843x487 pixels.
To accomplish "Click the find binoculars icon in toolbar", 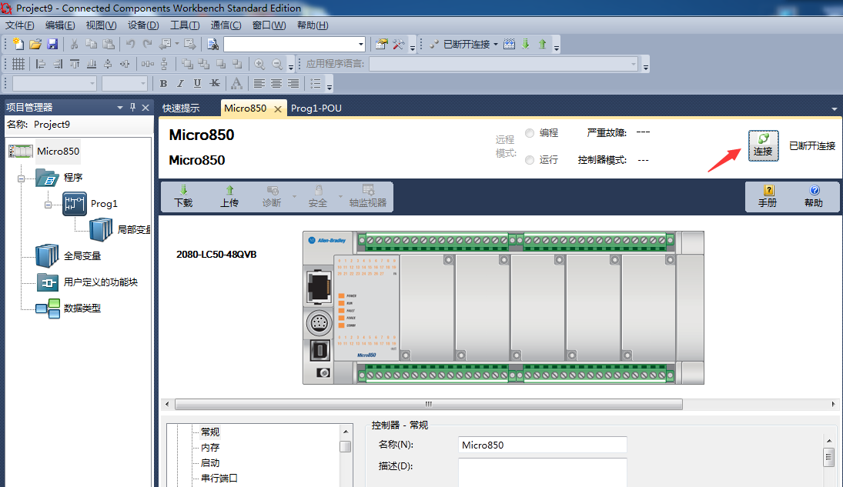I will [213, 44].
